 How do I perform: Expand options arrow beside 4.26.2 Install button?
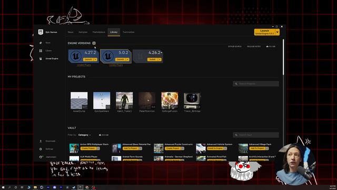pyautogui.click(x=160, y=60)
